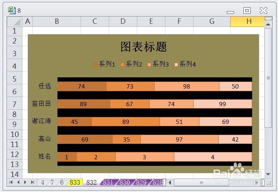The width and height of the screenshot is (278, 192).
Task: Select column B header
Action: pyautogui.click(x=57, y=22)
